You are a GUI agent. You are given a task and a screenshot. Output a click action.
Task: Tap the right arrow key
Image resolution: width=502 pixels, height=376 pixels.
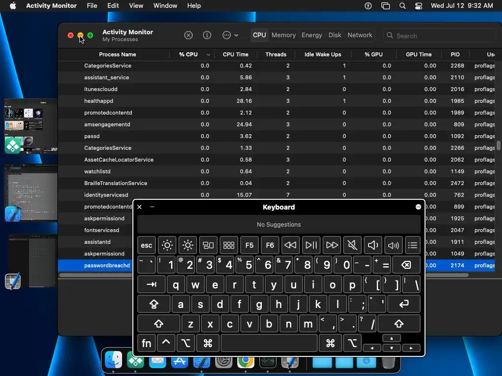point(411,348)
